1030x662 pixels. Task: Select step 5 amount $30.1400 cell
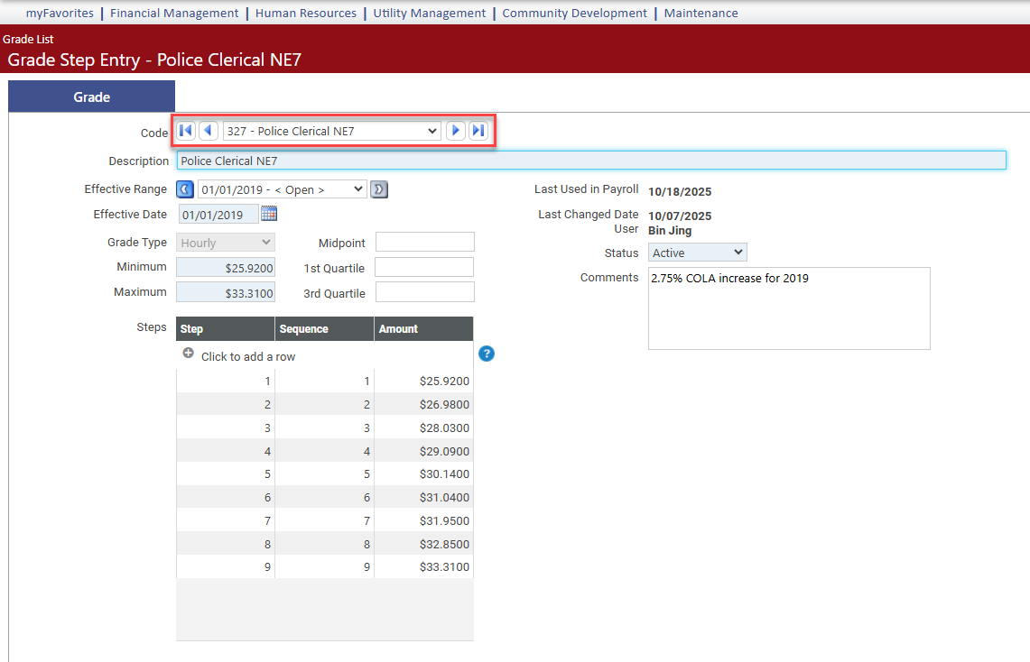pyautogui.click(x=423, y=474)
